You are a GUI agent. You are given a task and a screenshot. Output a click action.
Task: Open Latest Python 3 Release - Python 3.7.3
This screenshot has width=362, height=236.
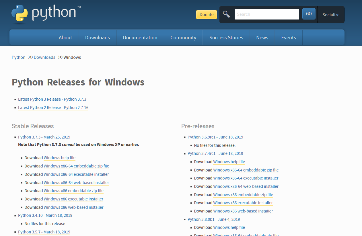pos(52,99)
